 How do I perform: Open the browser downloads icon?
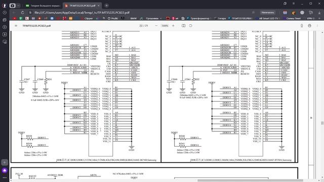pyautogui.click(x=319, y=13)
